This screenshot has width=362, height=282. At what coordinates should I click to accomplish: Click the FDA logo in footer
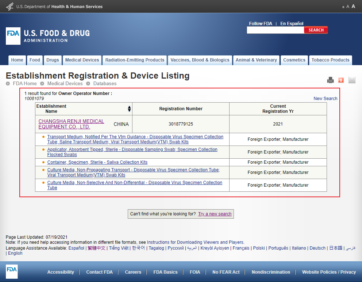coord(12,271)
